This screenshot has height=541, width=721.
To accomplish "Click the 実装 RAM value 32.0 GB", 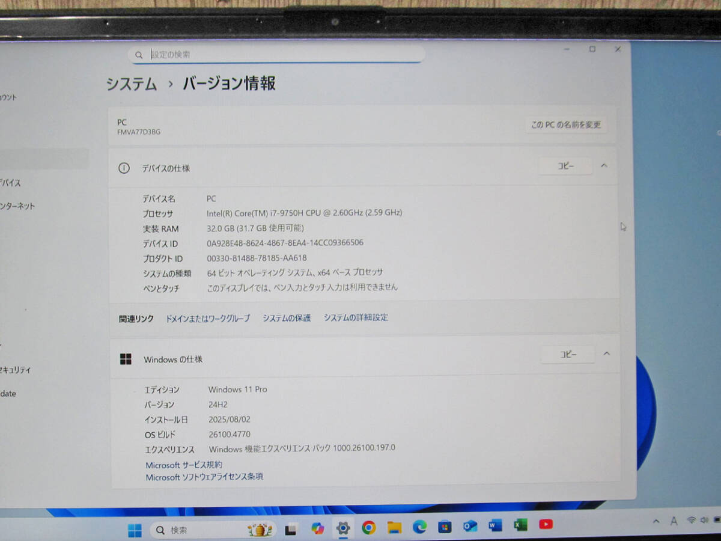I will click(255, 228).
